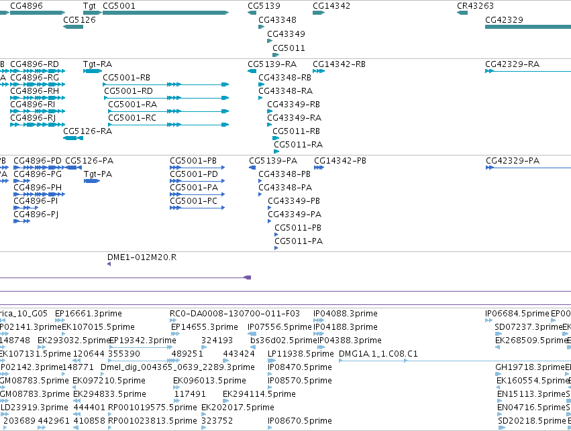Click EP16661.3prime EST label
571x431 pixels.
(x=89, y=314)
